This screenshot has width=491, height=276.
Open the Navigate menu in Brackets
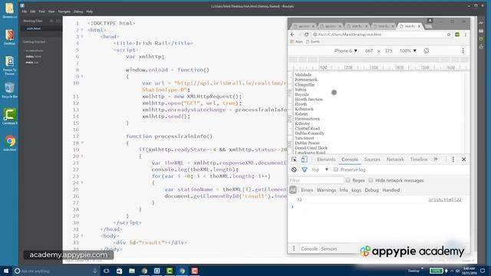click(x=64, y=11)
